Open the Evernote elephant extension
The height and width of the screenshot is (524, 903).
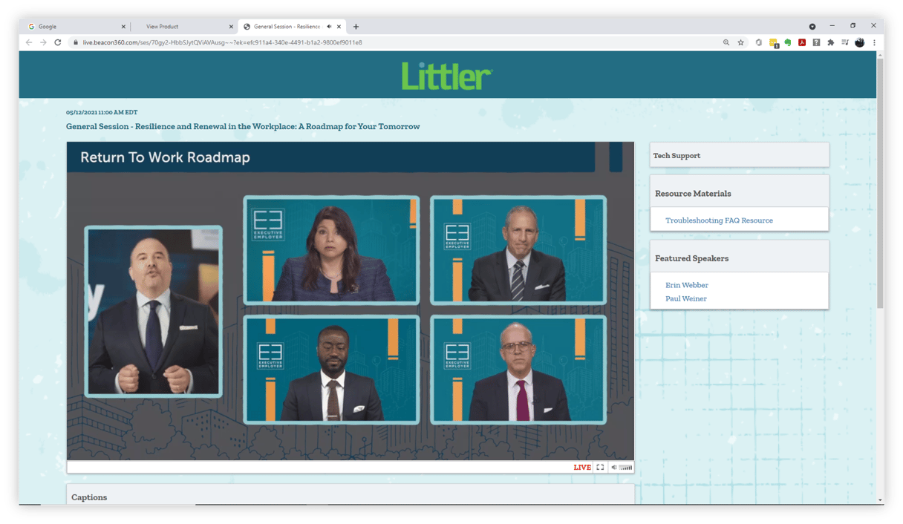click(x=787, y=42)
